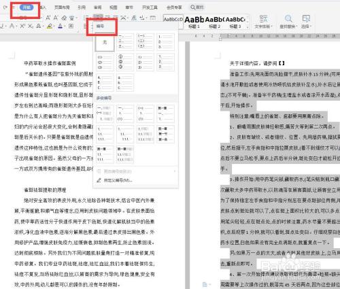Choose (一)(二)(三) parenthesized Chinese numbering
The height and width of the screenshot is (289, 340).
coord(145,41)
